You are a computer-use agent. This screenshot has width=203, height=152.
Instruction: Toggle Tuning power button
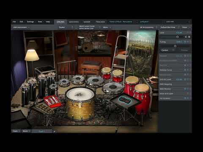point(185,42)
